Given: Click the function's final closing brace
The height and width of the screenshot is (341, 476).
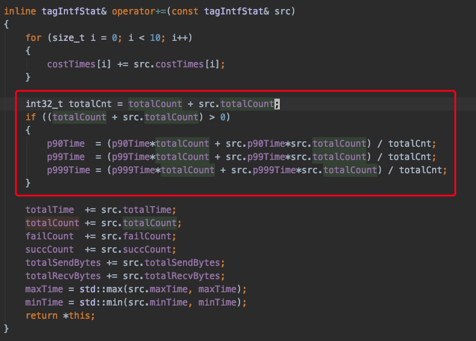Looking at the screenshot, I should 7,328.
